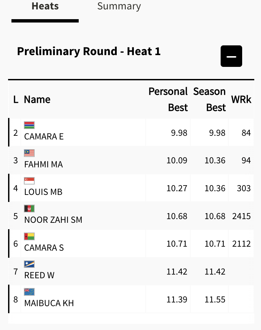Click the Marshall Islands flag above REED W

29,264
